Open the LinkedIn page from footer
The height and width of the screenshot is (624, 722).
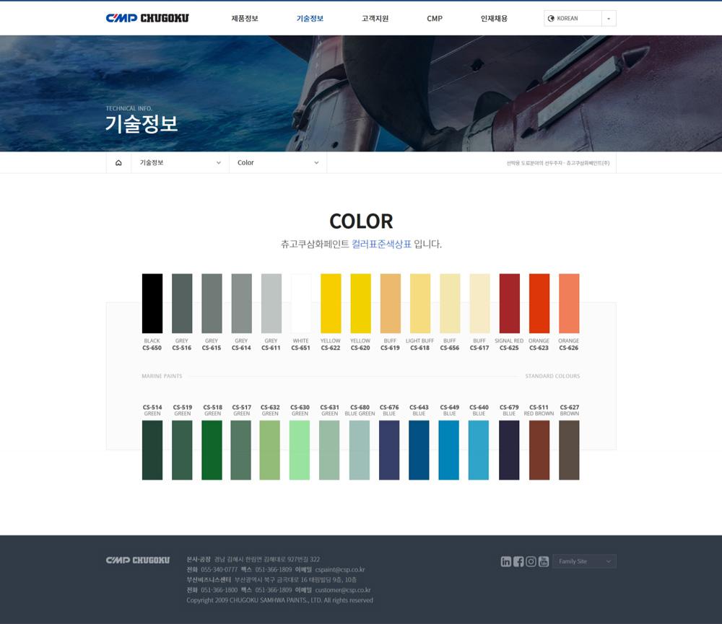point(506,561)
